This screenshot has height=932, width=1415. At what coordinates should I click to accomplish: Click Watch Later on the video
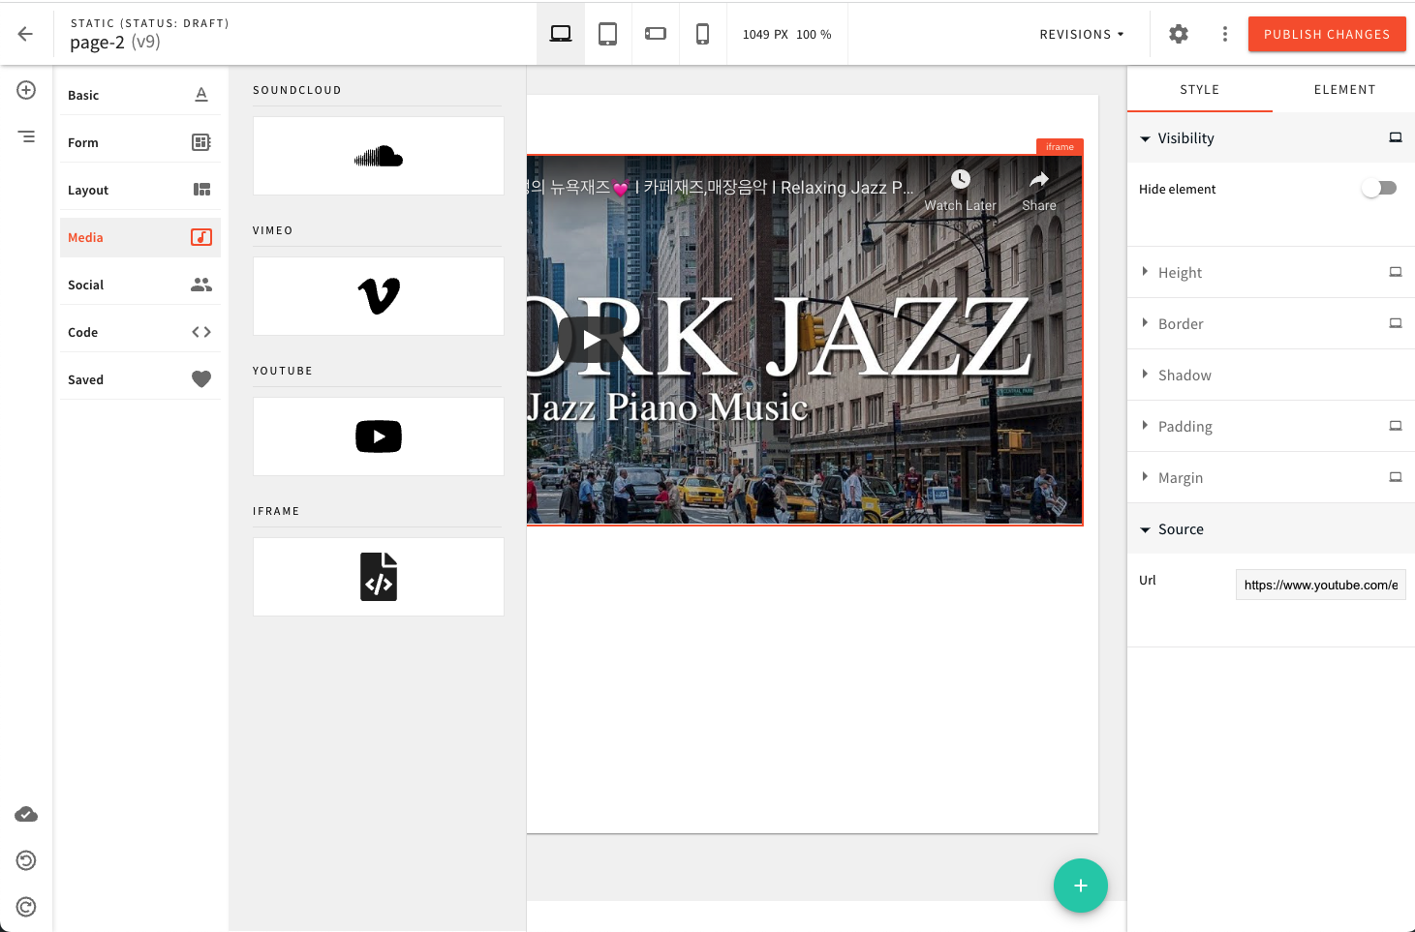[960, 191]
